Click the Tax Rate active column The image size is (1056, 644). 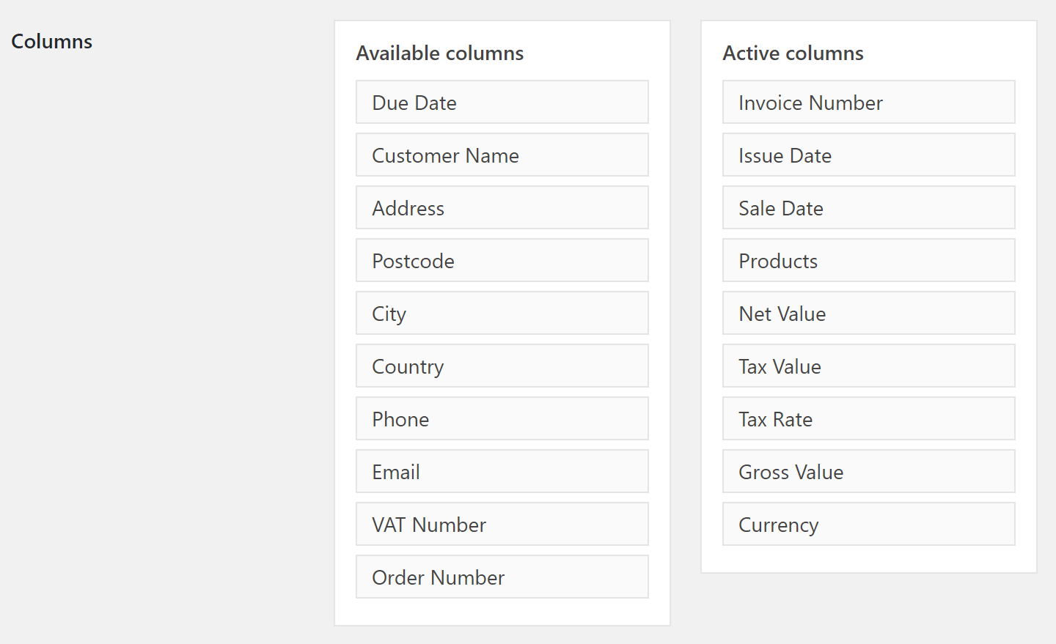coord(868,419)
